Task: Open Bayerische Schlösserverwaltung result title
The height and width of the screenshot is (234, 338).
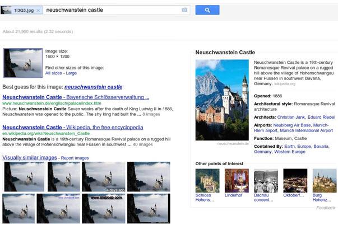Action: (x=76, y=97)
